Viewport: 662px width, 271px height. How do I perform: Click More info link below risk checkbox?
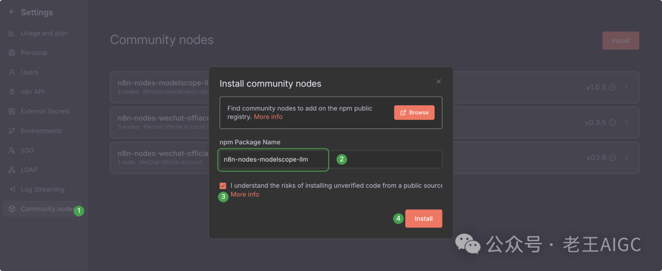(245, 195)
